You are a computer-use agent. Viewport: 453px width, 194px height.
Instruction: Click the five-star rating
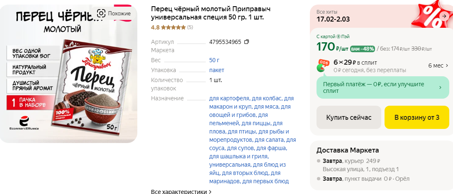pos(173,27)
